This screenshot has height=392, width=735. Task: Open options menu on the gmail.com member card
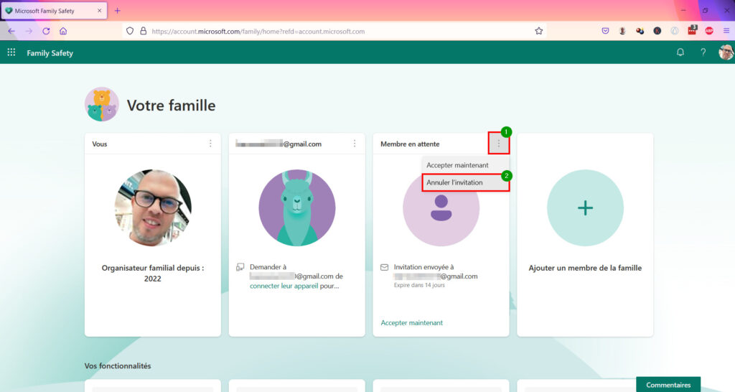pyautogui.click(x=355, y=144)
